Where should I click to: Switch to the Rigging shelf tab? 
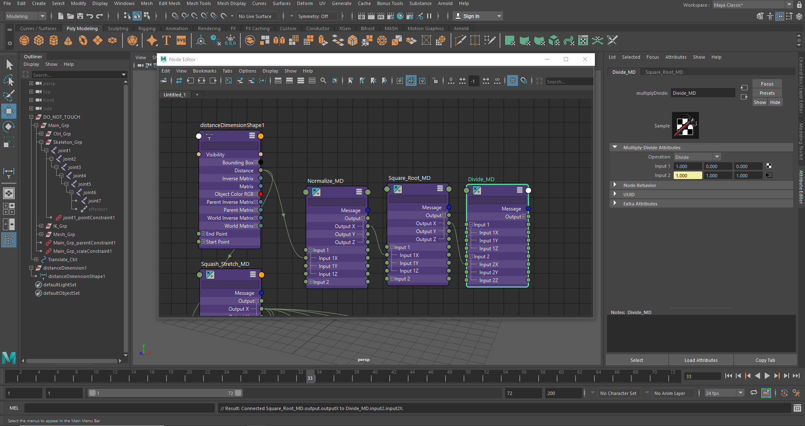(x=147, y=29)
